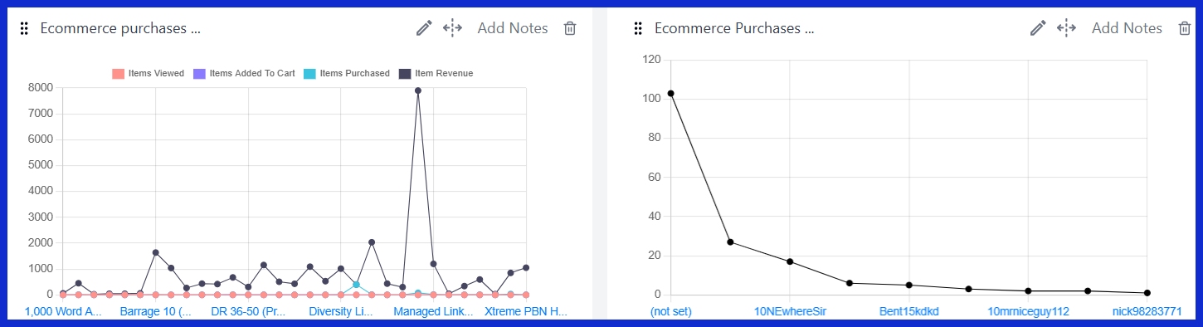This screenshot has height=327, width=1203.
Task: Click Add Notes on the left widget
Action: [x=513, y=28]
